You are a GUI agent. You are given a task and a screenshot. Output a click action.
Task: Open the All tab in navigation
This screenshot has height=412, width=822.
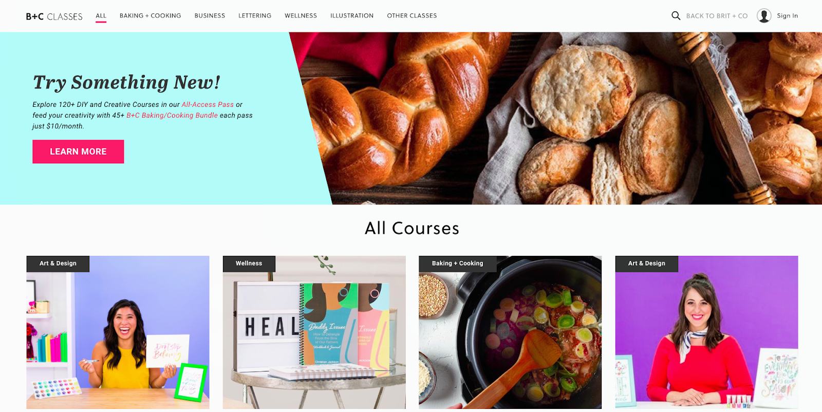101,16
